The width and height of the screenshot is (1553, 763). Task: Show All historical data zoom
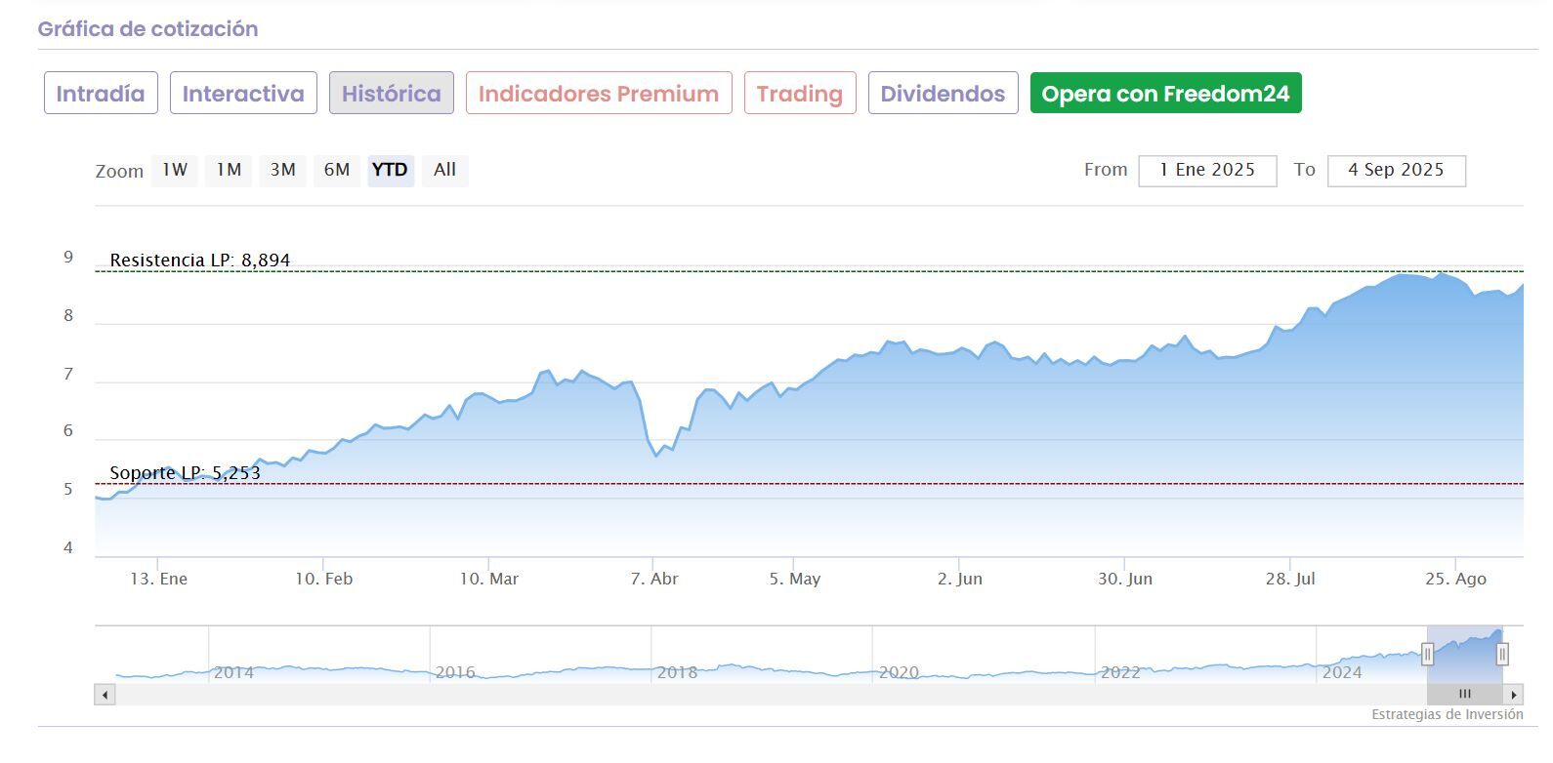(444, 170)
